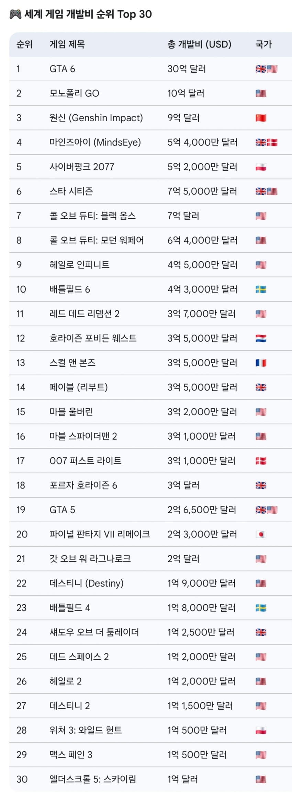Click the game controller emoji in title
The width and height of the screenshot is (292, 796).
tap(15, 14)
